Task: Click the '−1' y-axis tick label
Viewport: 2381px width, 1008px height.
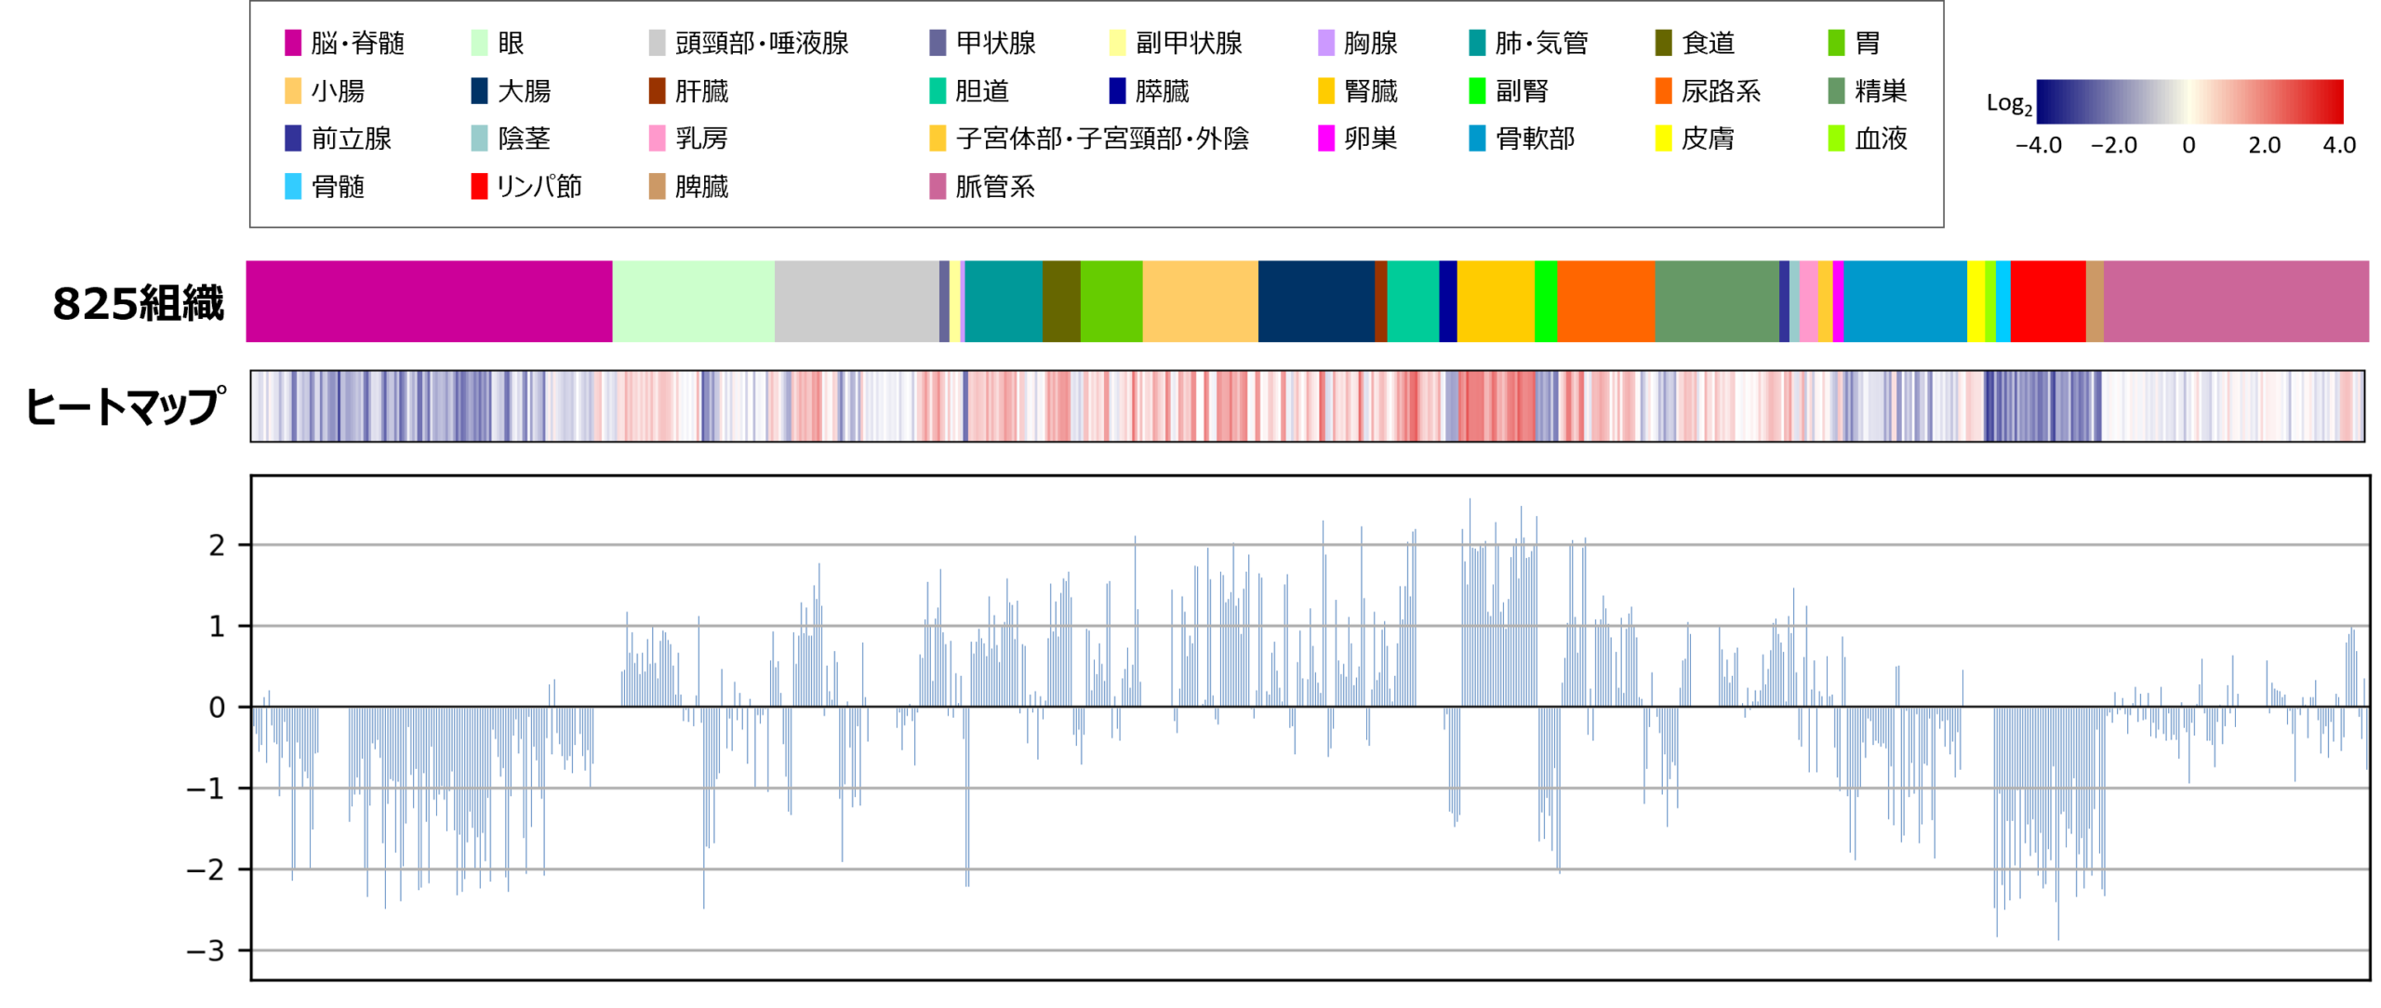Action: tap(206, 789)
